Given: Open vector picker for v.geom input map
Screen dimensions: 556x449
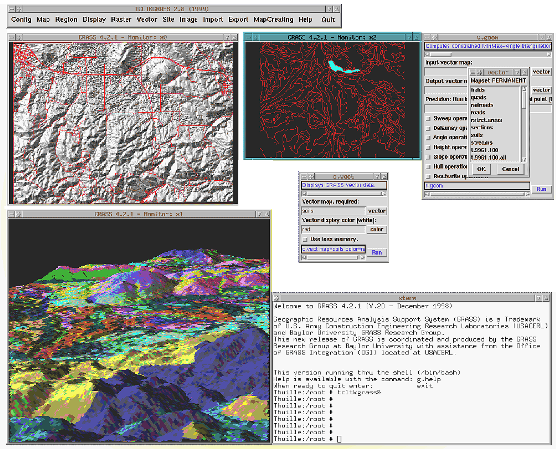Looking at the screenshot, I should click(x=541, y=72).
